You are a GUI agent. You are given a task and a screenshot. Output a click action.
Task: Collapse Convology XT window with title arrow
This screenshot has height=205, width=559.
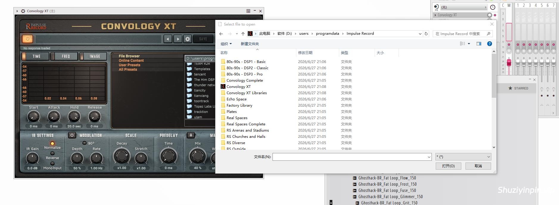point(17,11)
